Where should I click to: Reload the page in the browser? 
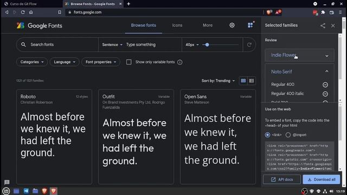23,12
